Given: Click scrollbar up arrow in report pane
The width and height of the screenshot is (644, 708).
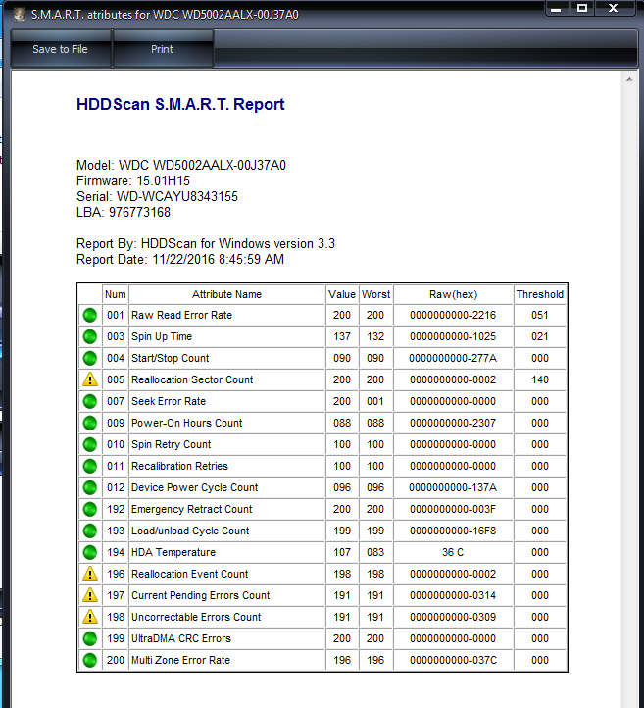Looking at the screenshot, I should 629,80.
